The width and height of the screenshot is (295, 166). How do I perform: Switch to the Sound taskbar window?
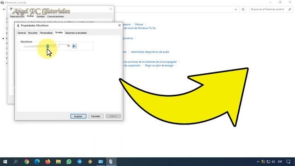[x=111, y=162]
